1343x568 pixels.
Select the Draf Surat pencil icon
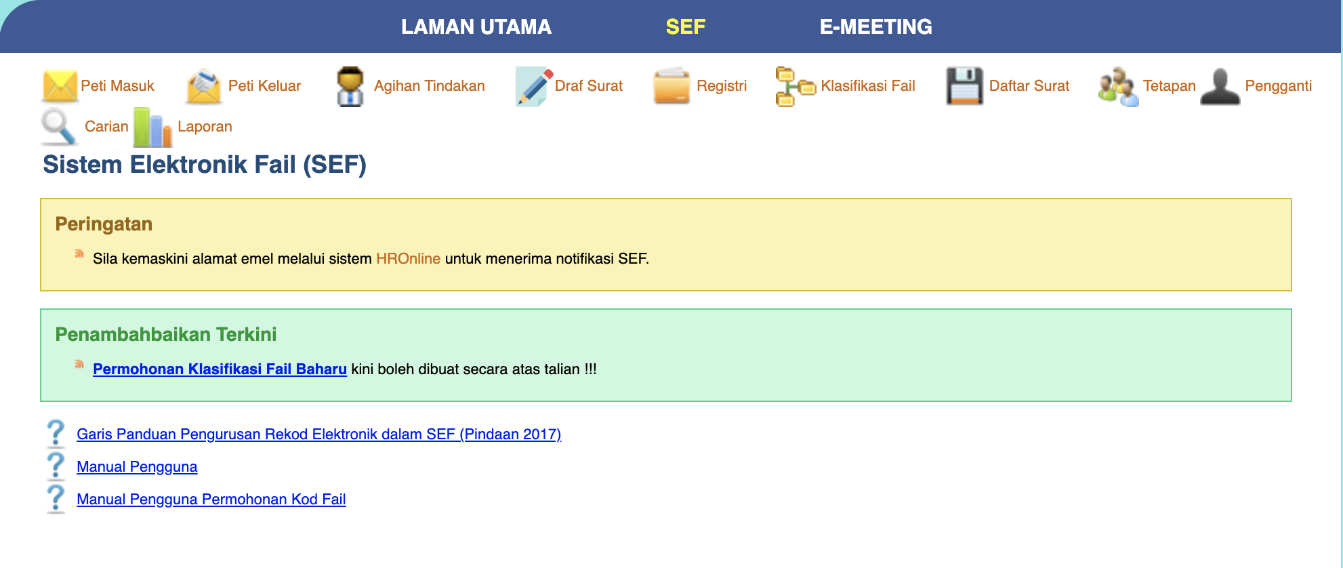[x=534, y=86]
